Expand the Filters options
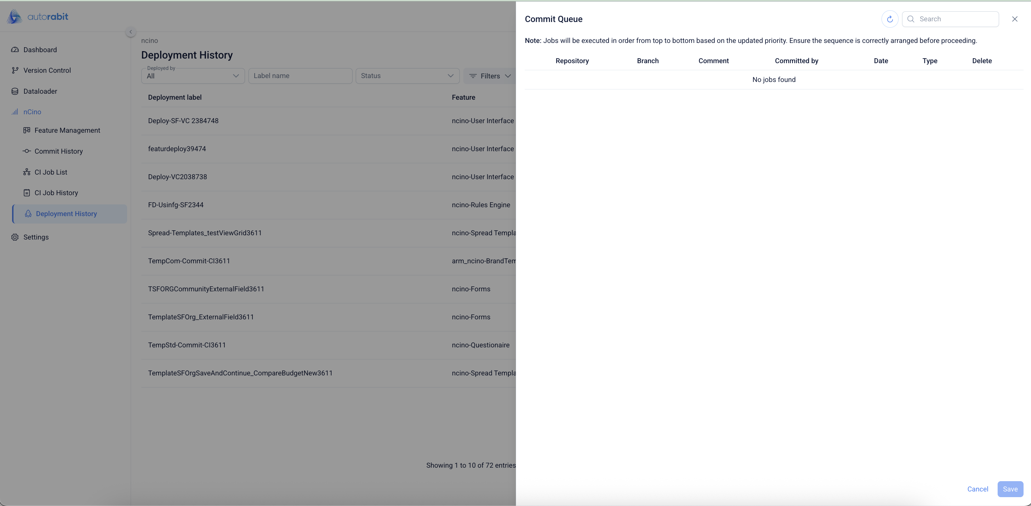The width and height of the screenshot is (1031, 506). click(x=490, y=76)
